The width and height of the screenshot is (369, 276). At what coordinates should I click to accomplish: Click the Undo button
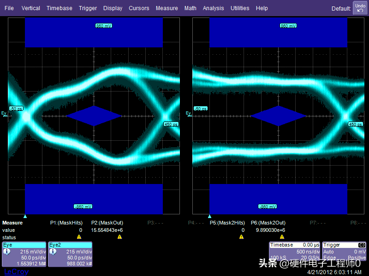tap(360, 8)
